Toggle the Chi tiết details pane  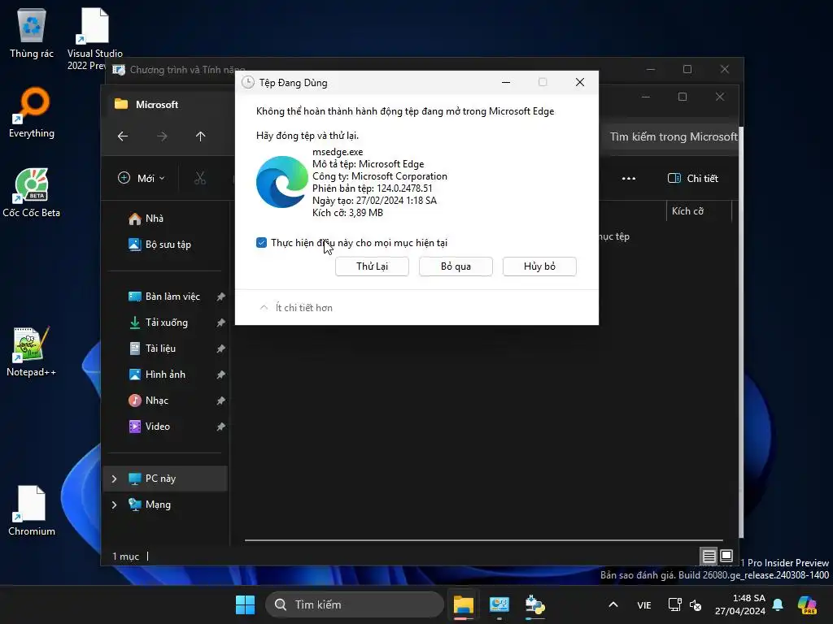pos(693,178)
